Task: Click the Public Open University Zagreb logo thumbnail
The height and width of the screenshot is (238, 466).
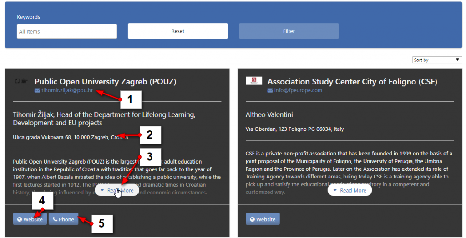Action: coord(21,81)
